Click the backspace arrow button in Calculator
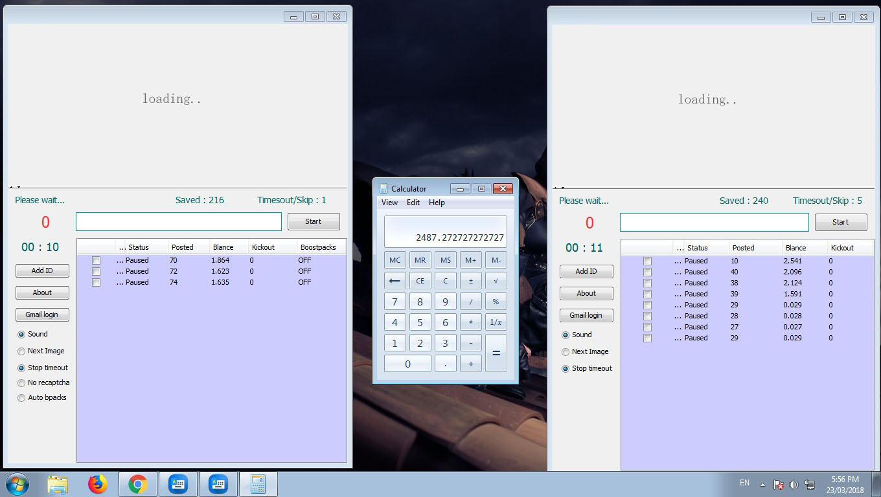 pyautogui.click(x=395, y=281)
